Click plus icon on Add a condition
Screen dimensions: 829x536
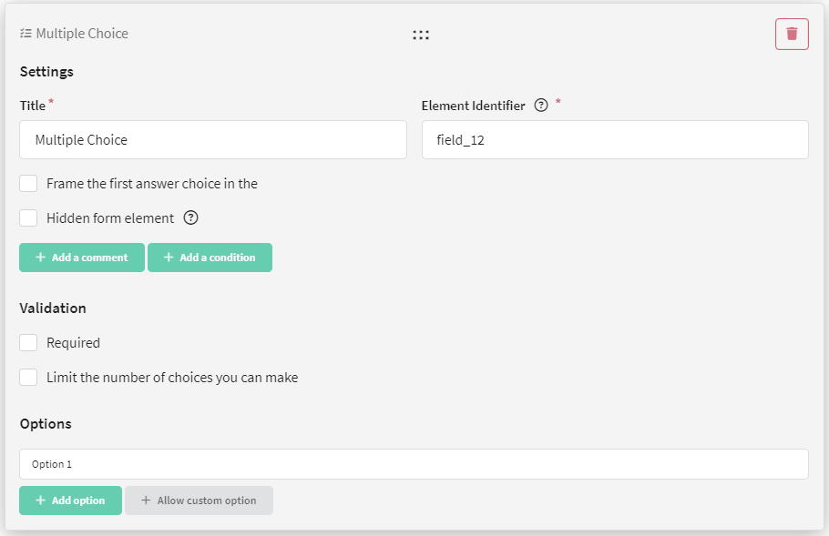pyautogui.click(x=169, y=258)
